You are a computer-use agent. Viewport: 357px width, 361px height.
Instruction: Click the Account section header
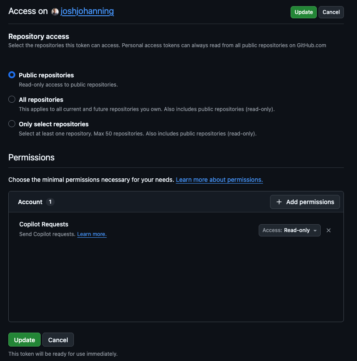tap(30, 202)
